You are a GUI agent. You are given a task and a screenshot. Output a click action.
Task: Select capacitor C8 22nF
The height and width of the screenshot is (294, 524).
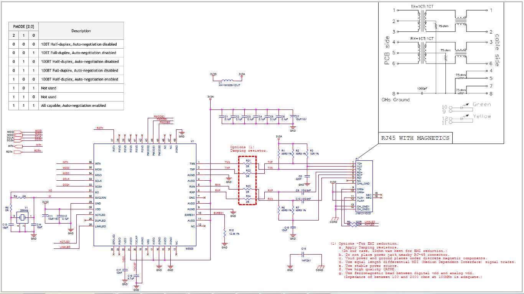pos(307,176)
